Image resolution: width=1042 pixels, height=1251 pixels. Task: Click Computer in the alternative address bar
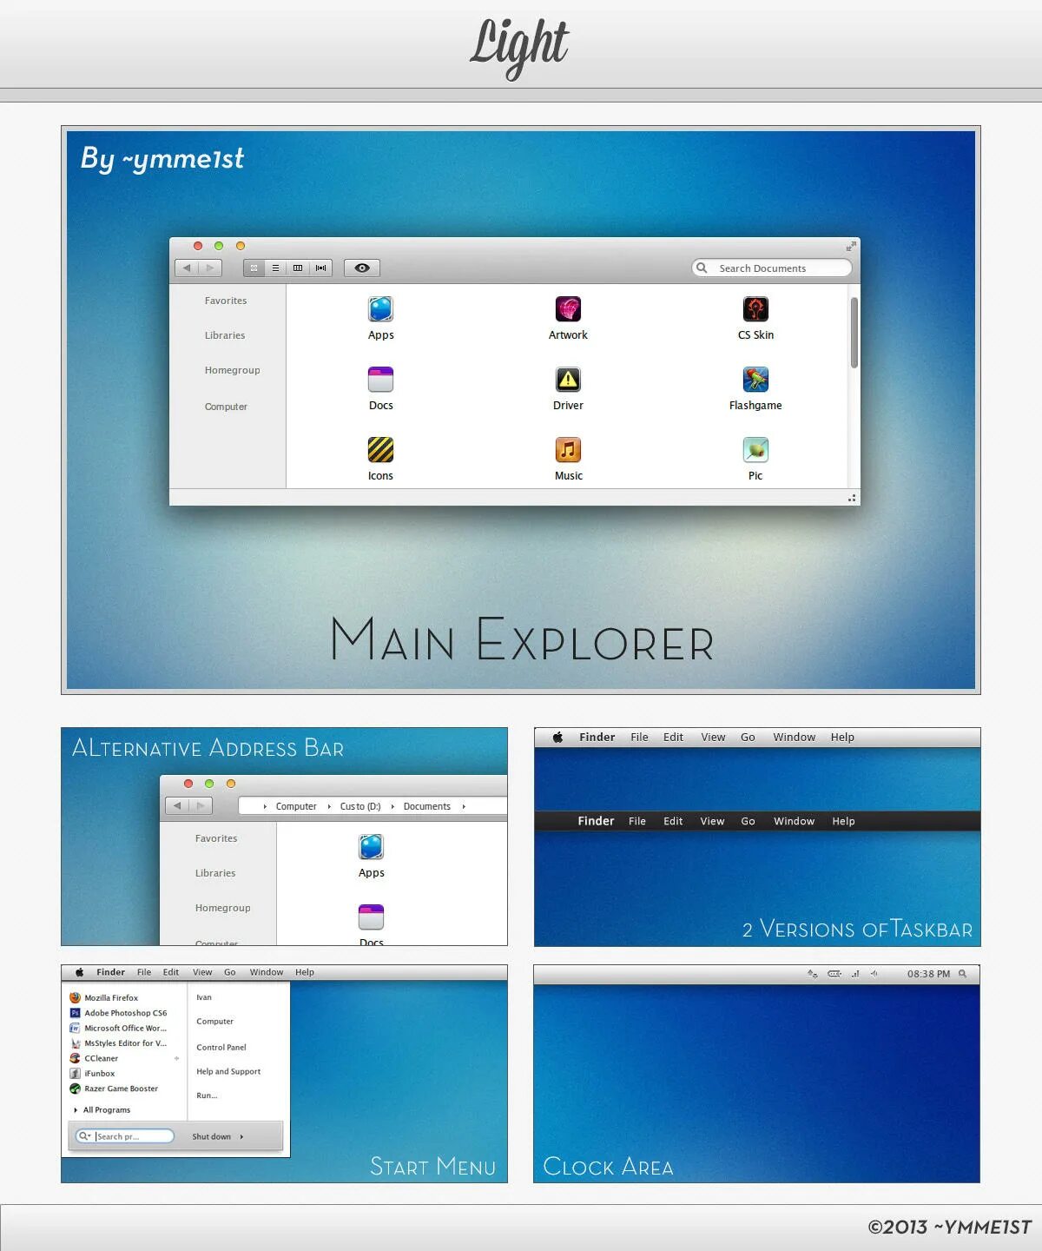[296, 806]
